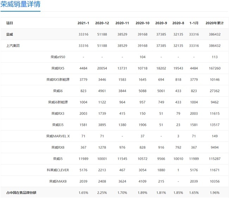Click the 167260 total for 荣威RX5
The width and height of the screenshot is (229, 198).
[x=215, y=68]
